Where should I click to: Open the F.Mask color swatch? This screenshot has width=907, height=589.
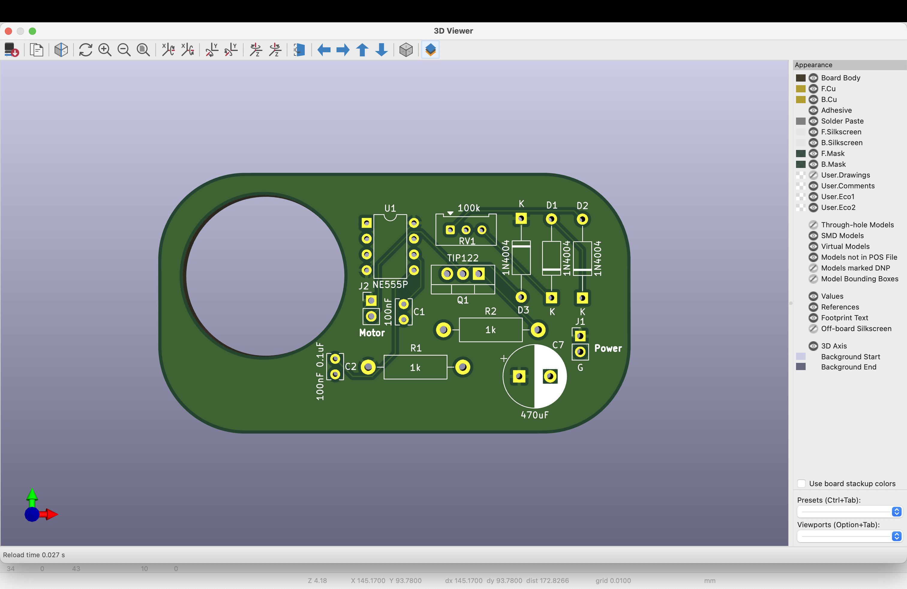[x=801, y=154]
